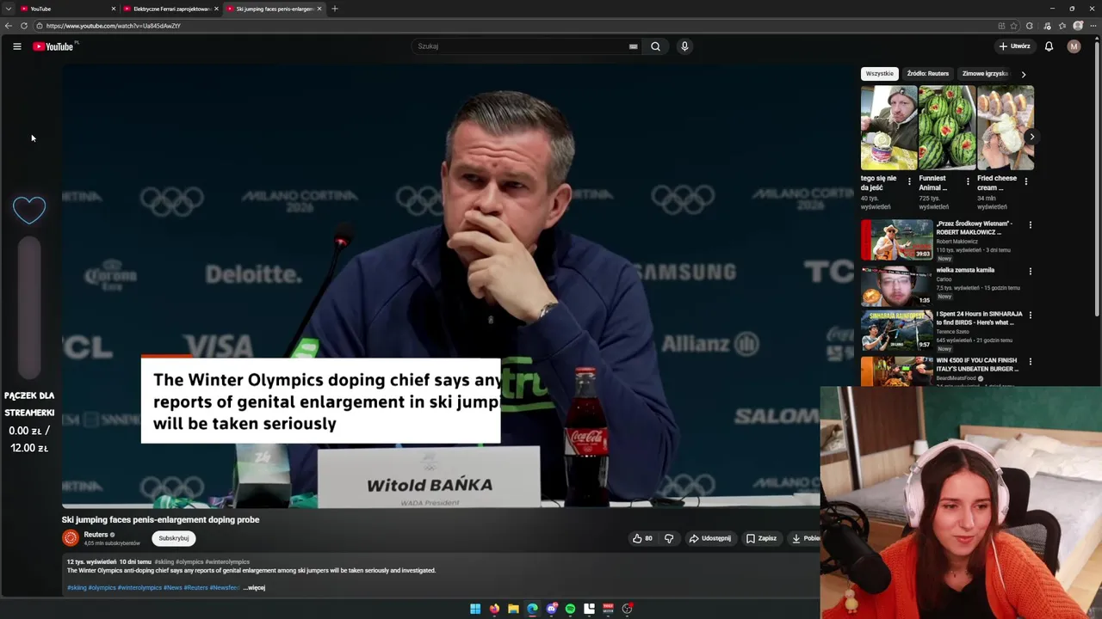1102x619 pixels.
Task: Click the Utwórz create button
Action: 1015,46
